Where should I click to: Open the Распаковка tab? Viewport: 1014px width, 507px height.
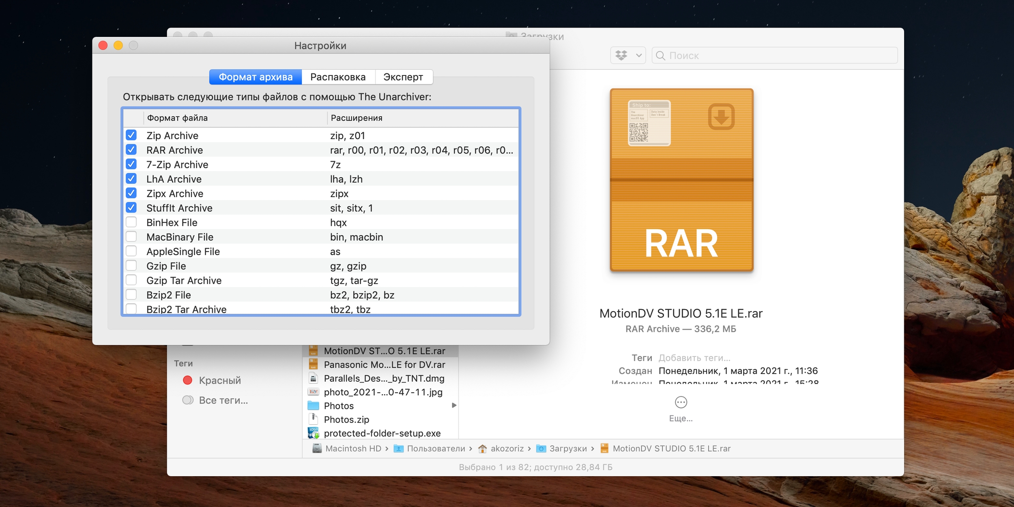pos(338,77)
